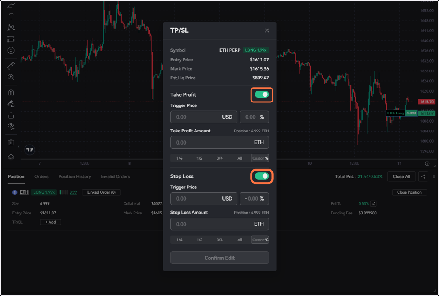Open the Position History tab
The image size is (439, 296).
(75, 176)
